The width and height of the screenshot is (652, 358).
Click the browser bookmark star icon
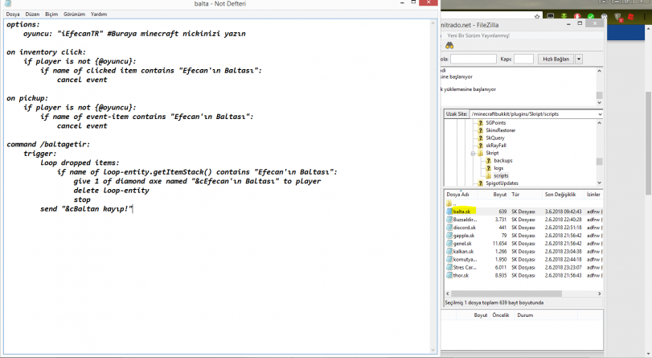coord(537,17)
